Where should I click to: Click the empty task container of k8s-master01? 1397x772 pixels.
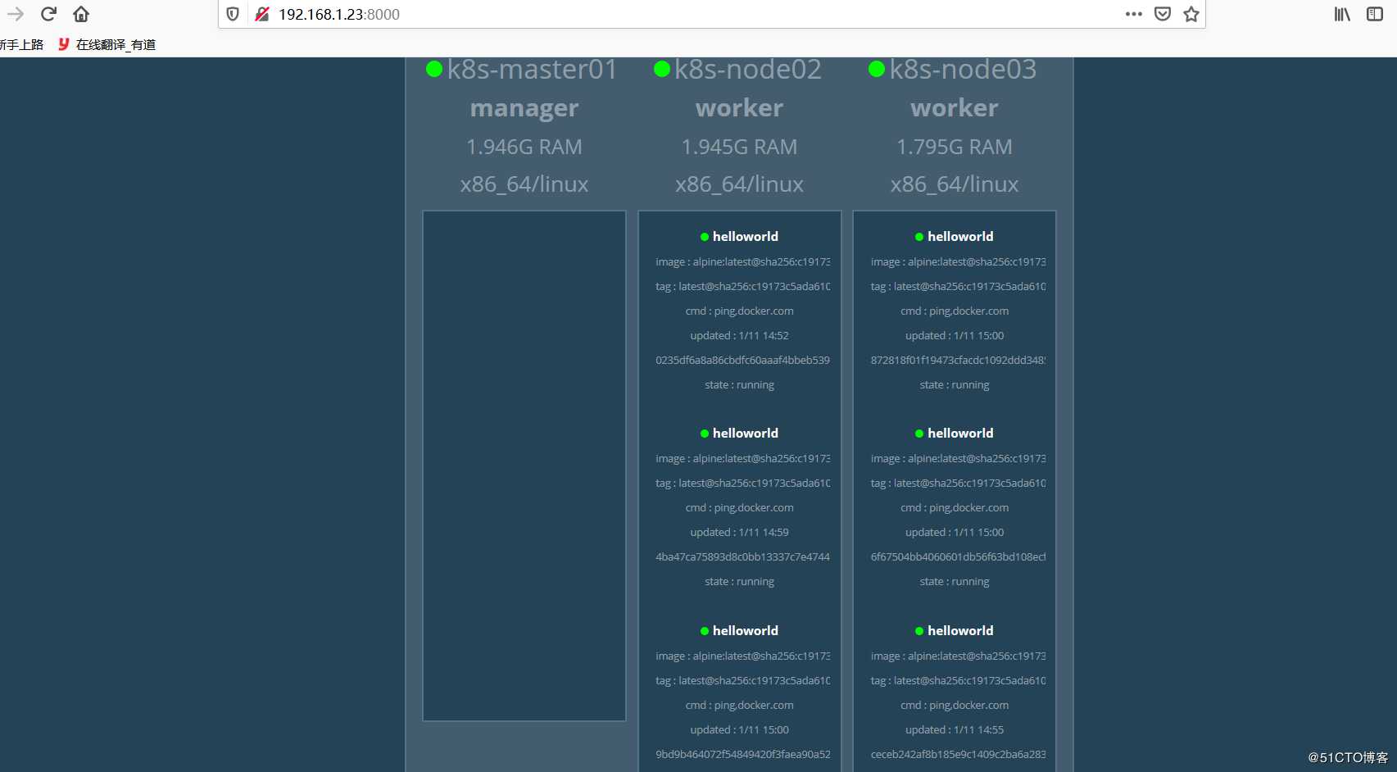tap(524, 466)
